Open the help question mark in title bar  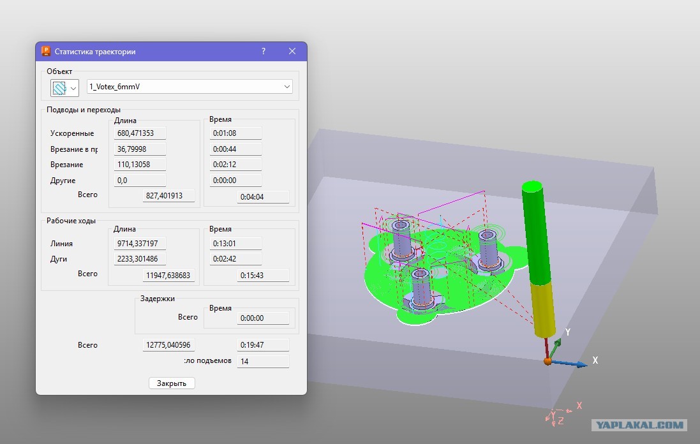(264, 51)
